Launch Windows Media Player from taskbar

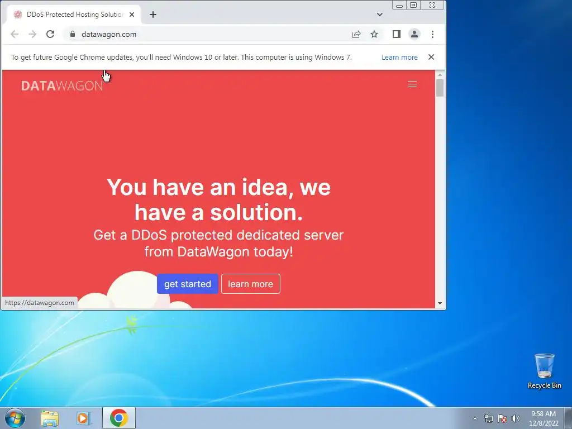point(84,418)
